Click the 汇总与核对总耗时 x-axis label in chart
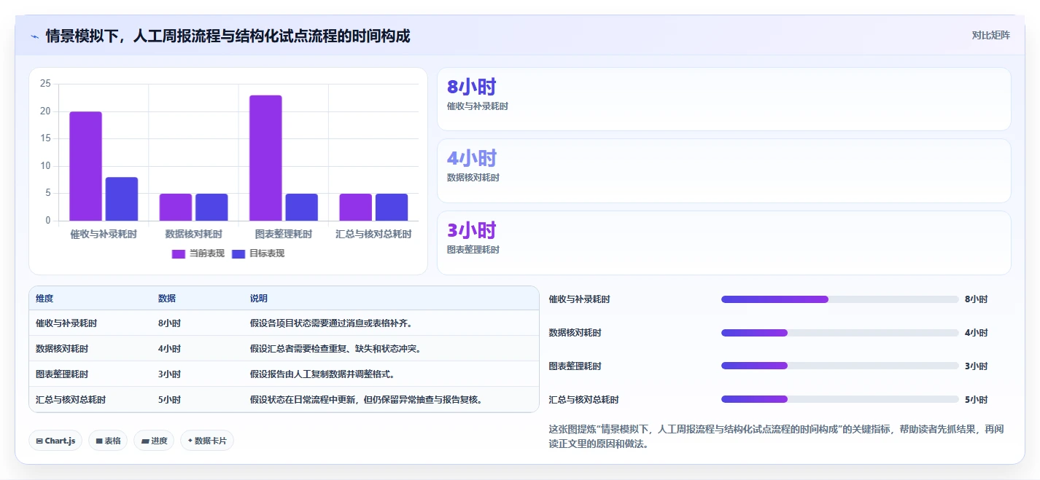 point(373,235)
